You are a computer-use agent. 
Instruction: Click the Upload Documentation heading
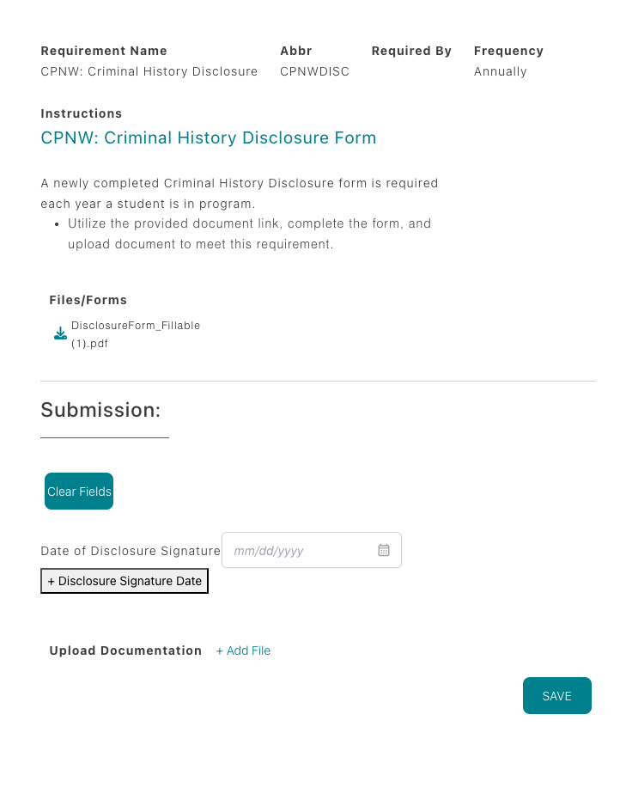pyautogui.click(x=125, y=650)
